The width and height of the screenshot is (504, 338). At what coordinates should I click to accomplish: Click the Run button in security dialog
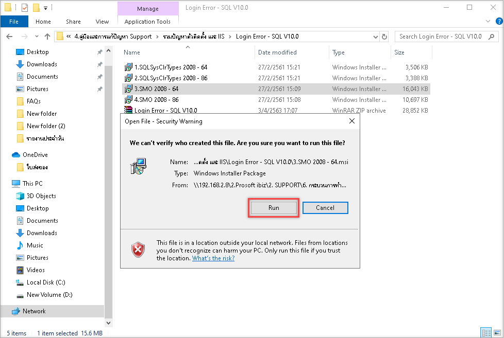pyautogui.click(x=274, y=208)
